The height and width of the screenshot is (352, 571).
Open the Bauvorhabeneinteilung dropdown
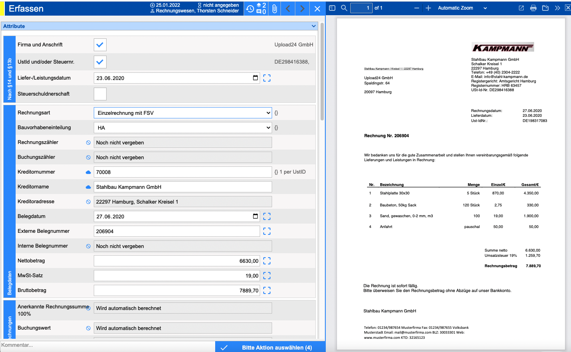point(183,128)
